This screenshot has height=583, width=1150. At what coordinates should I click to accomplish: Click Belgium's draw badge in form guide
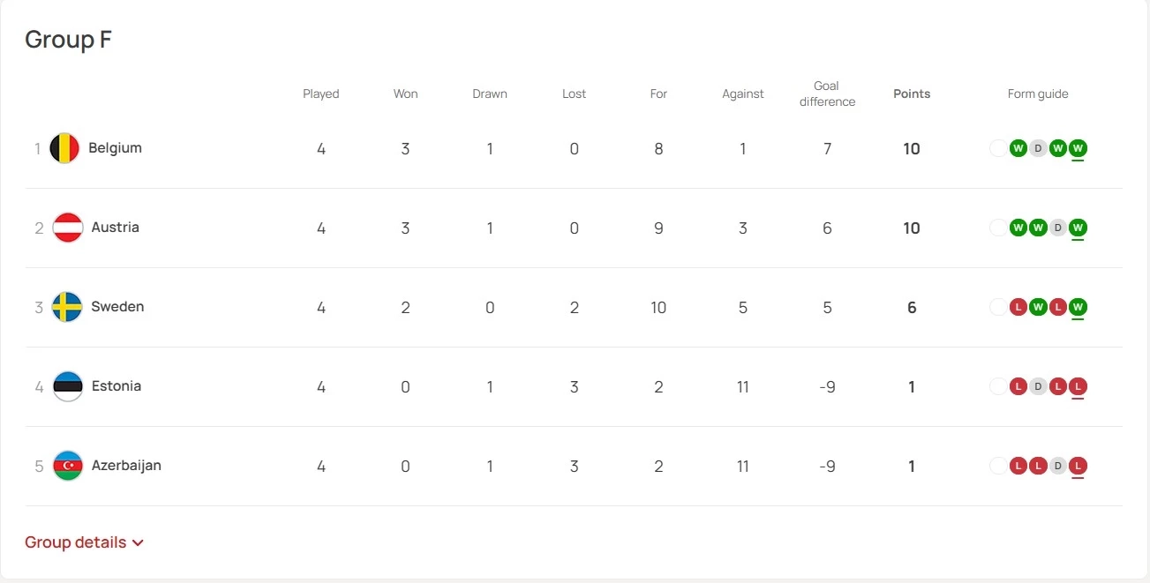click(x=1038, y=149)
